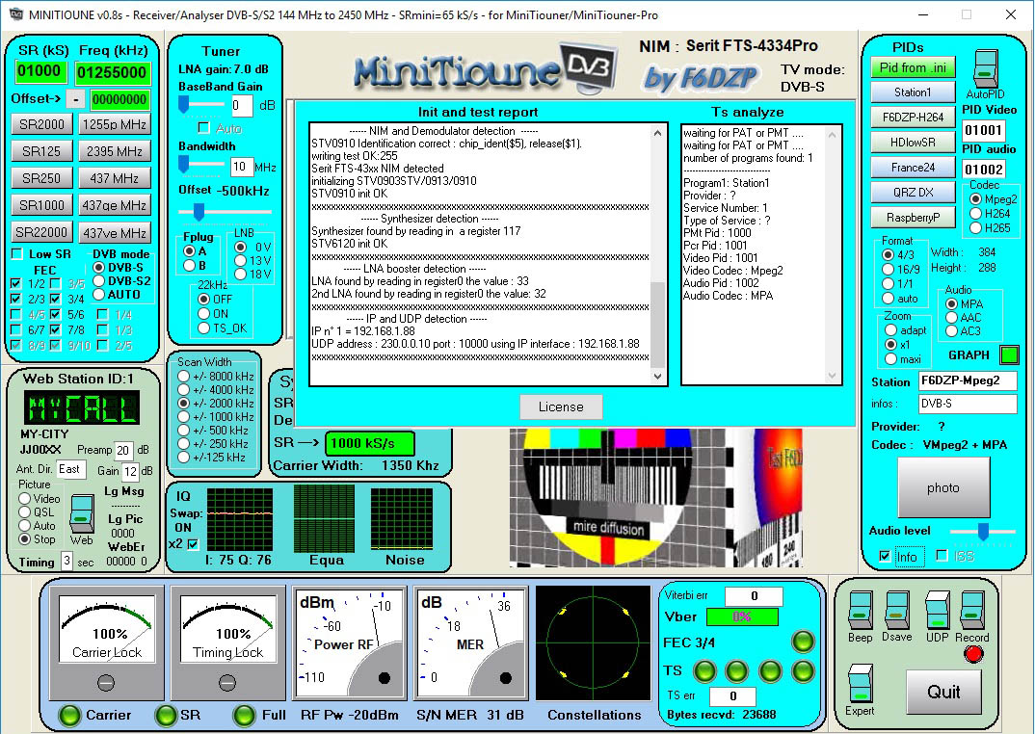Flip the Expert mode switch
This screenshot has height=734, width=1035.
(860, 684)
